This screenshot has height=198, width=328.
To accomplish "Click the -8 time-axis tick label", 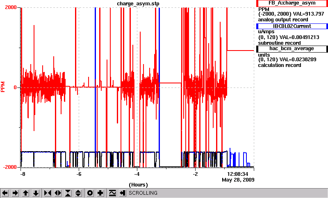I will pyautogui.click(x=23, y=174).
